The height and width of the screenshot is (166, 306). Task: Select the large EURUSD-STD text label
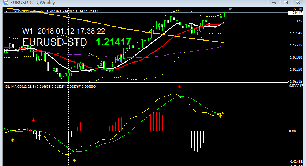55,42
